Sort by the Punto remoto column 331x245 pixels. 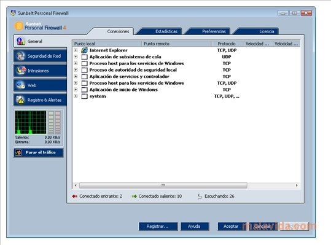point(177,44)
